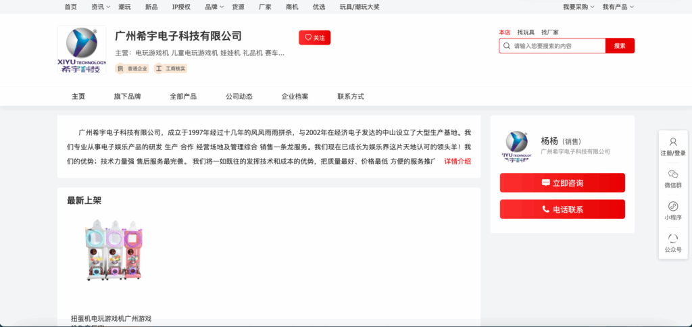Expand the 我要采购 dropdown
Viewport: 692px width, 327px height.
(x=578, y=7)
